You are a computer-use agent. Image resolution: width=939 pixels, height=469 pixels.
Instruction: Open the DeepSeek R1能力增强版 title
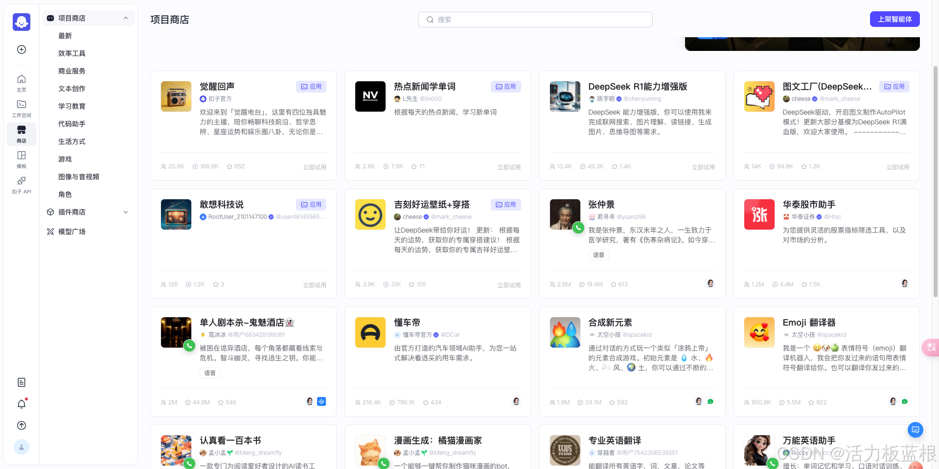click(x=638, y=87)
